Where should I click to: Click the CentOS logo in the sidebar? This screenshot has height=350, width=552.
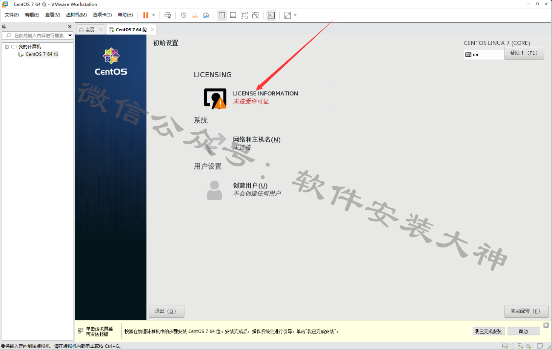pyautogui.click(x=111, y=61)
